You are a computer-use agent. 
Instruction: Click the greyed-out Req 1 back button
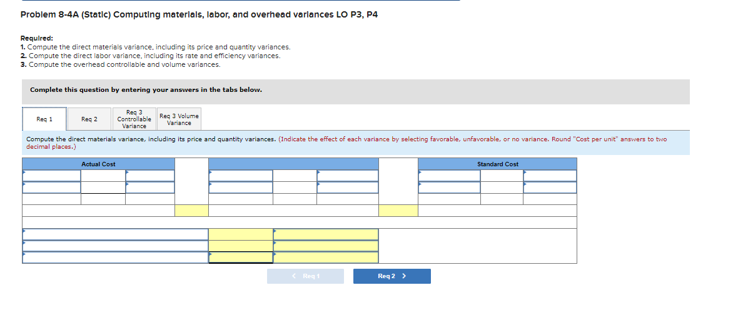click(x=305, y=276)
